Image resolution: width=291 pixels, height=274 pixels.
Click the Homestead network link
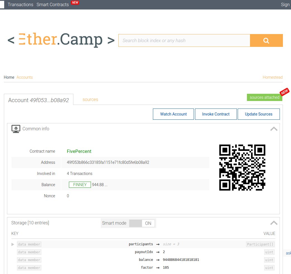pos(273,77)
